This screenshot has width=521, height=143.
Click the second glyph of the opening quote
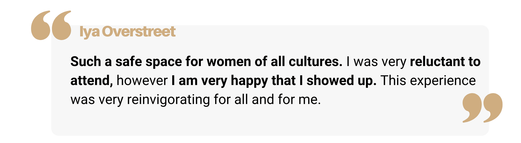(x=61, y=25)
